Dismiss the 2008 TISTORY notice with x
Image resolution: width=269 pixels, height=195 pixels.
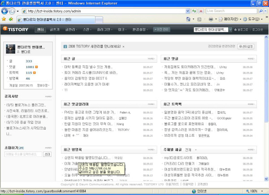[123, 47]
